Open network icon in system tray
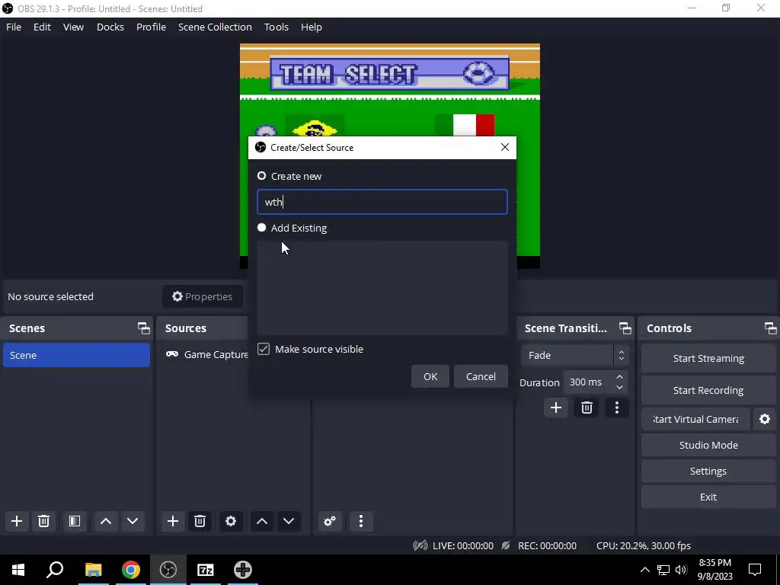The height and width of the screenshot is (585, 780). point(663,570)
